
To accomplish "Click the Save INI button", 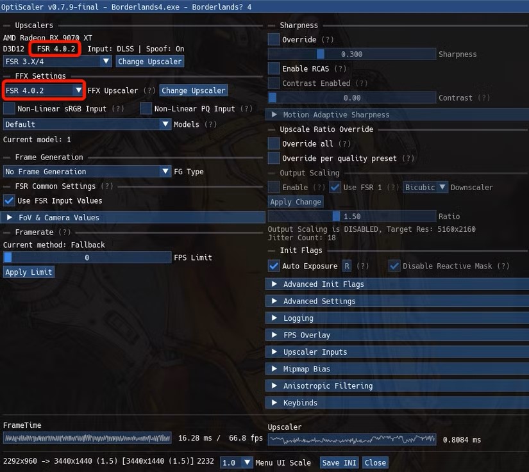I will pyautogui.click(x=339, y=462).
